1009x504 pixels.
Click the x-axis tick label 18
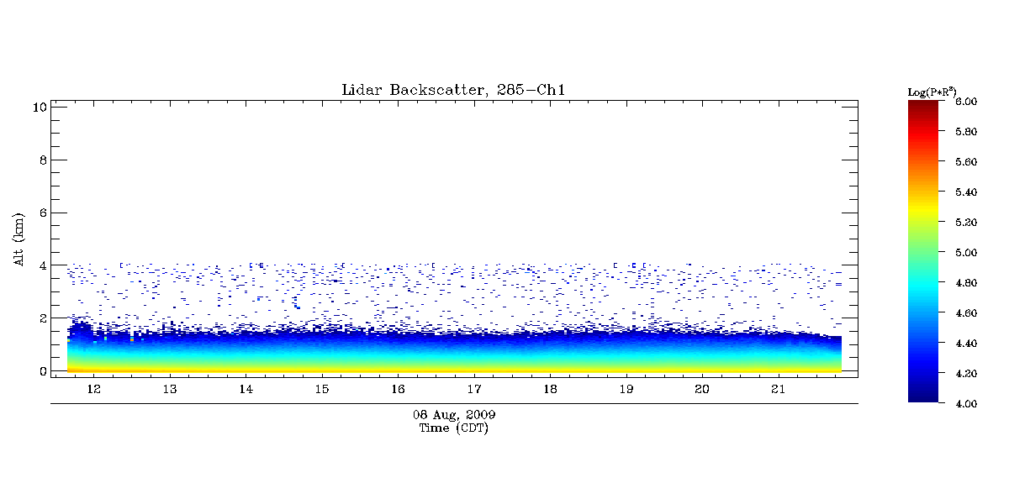pyautogui.click(x=550, y=389)
